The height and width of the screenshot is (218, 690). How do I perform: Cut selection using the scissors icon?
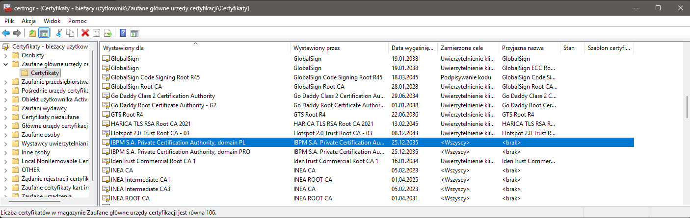(59, 33)
